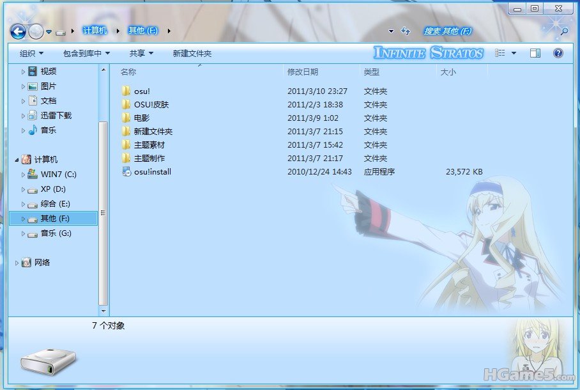Select 图片 library in the navigation pane

tap(49, 86)
